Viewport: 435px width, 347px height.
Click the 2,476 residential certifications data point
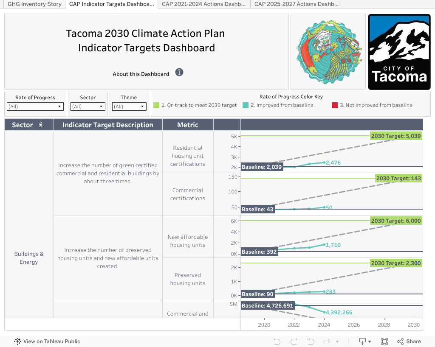(x=325, y=162)
